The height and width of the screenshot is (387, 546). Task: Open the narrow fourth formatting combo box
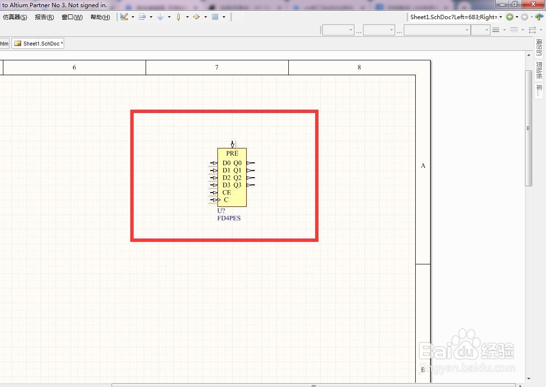tap(480, 30)
